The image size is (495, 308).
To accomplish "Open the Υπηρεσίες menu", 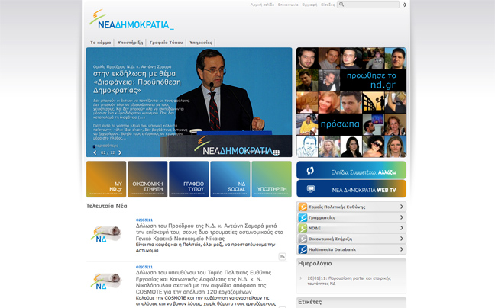I will click(x=201, y=43).
